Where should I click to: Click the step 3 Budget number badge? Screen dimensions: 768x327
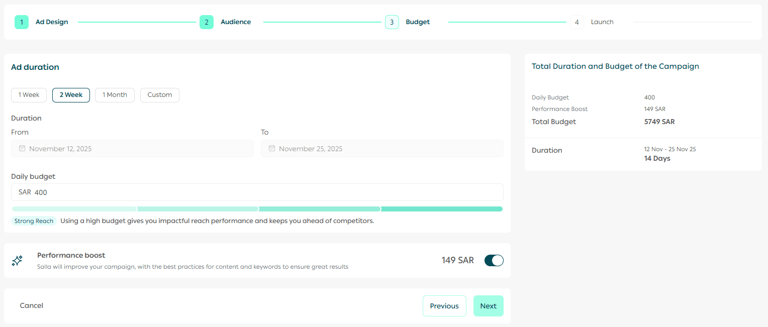(x=392, y=22)
